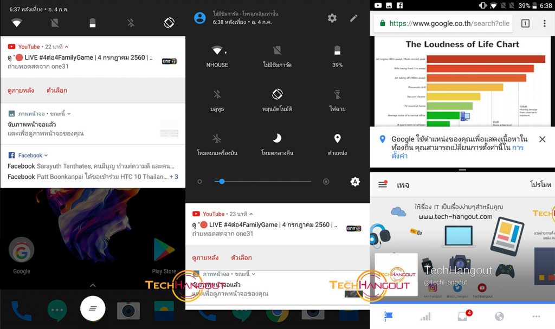
Task: Open the globe Notifications tab
Action: click(x=499, y=316)
